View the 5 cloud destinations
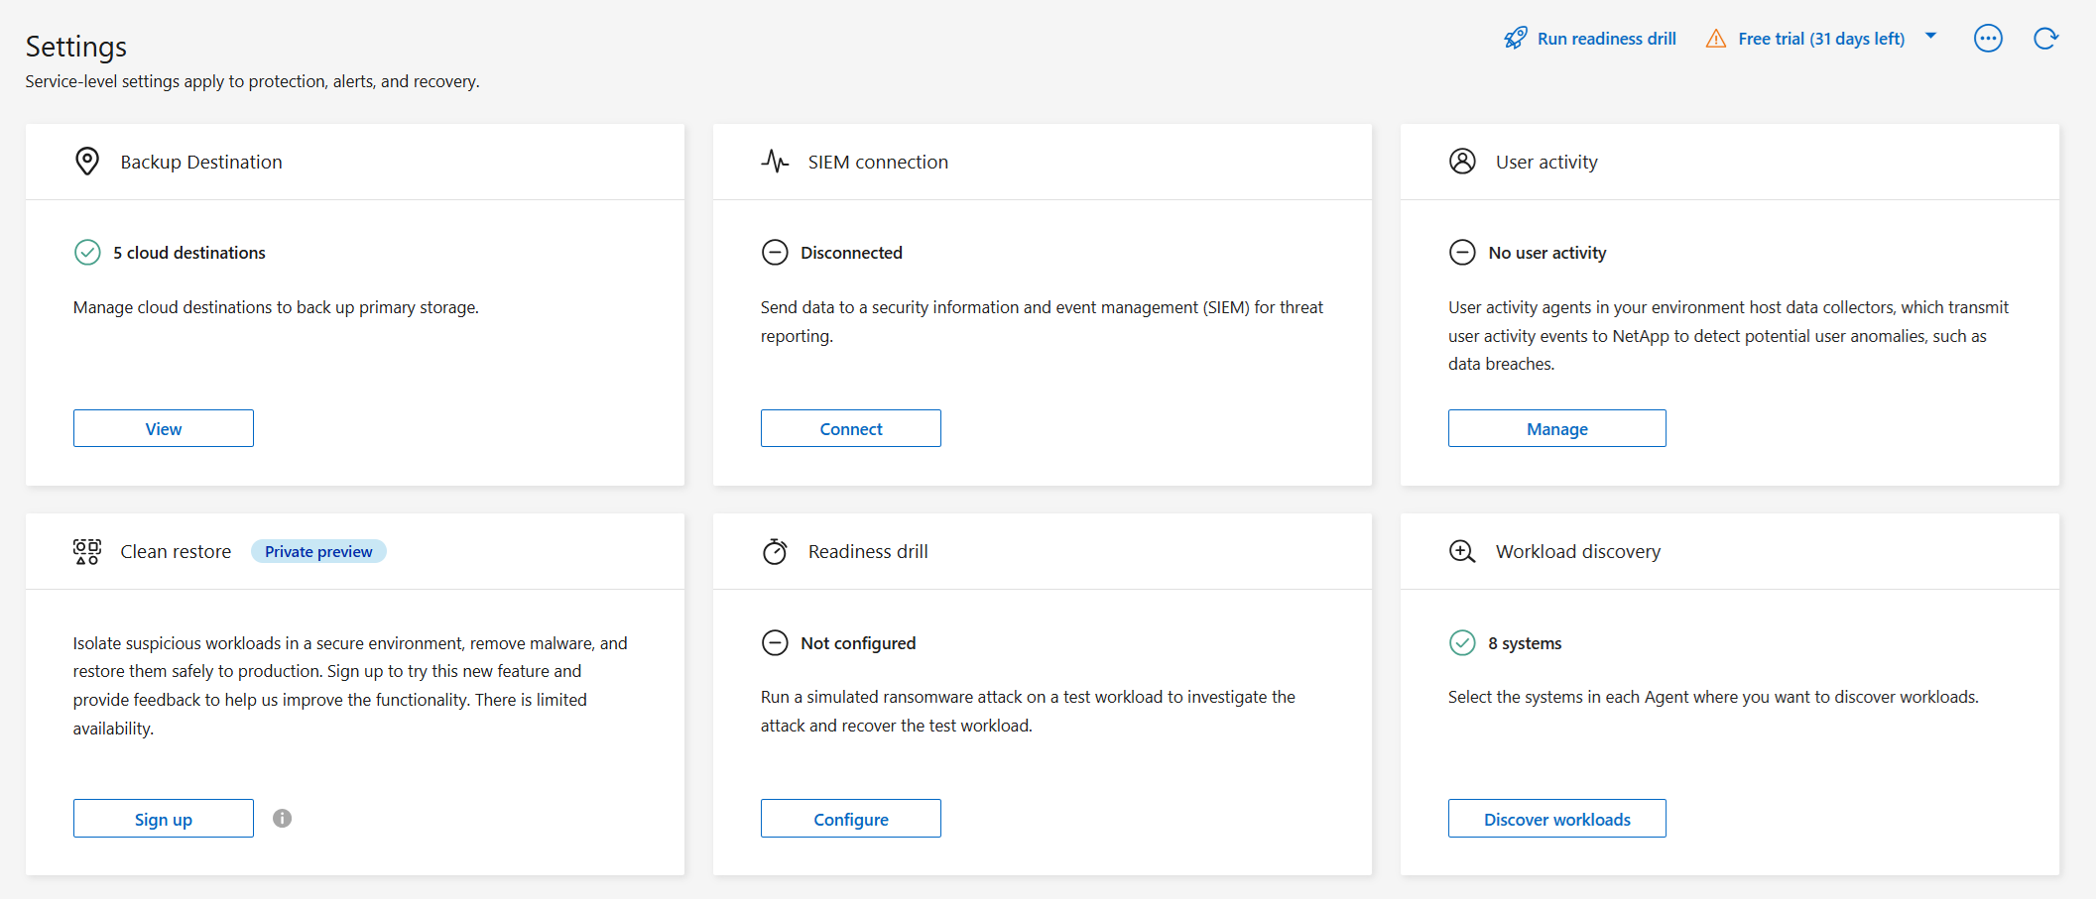The height and width of the screenshot is (899, 2096). 163,428
